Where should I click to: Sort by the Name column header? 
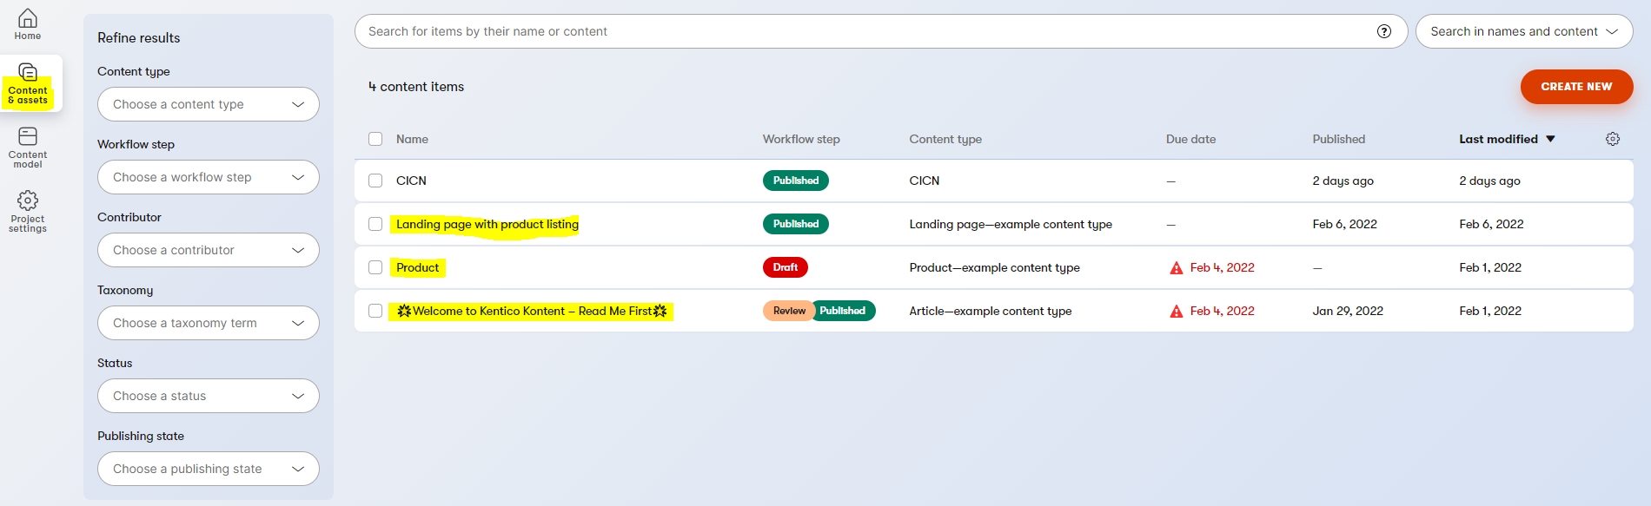click(412, 139)
